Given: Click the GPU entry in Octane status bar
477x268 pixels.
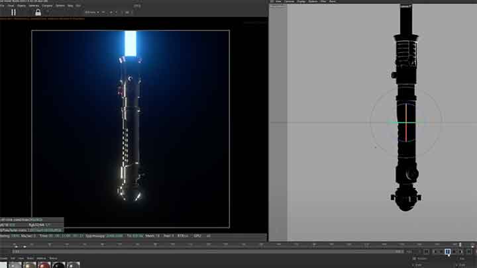Looking at the screenshot, I should coord(197,236).
